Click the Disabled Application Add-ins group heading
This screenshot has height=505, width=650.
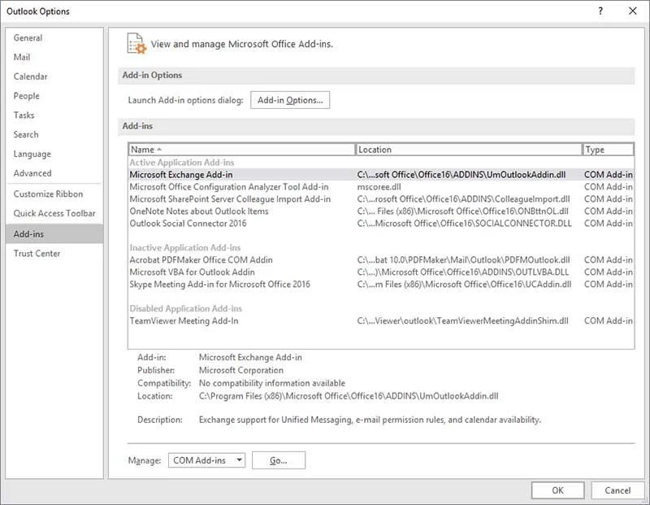point(186,308)
